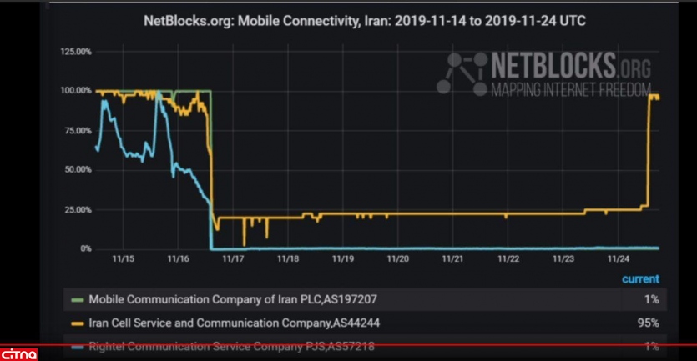Click the 11/15 date label on x-axis

[124, 259]
